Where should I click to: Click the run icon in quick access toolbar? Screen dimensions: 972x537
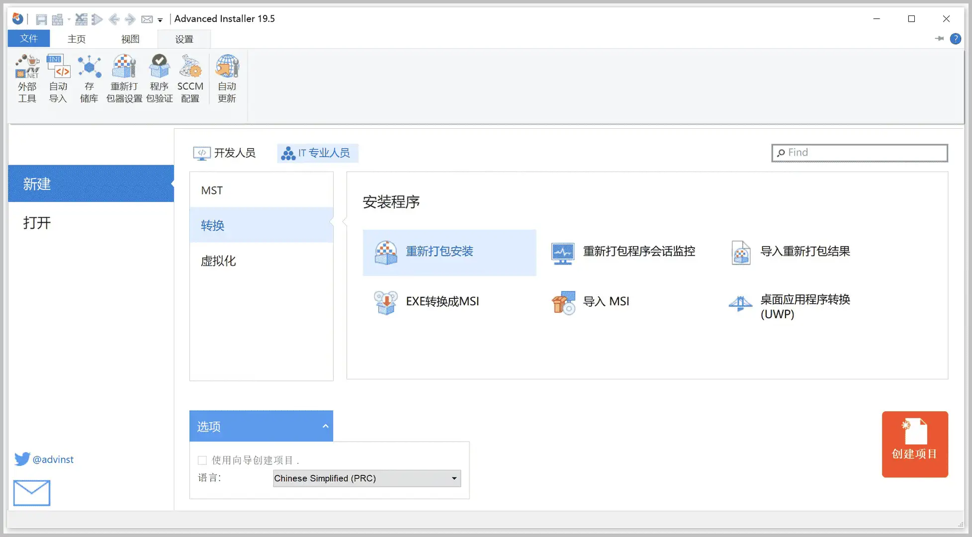coord(97,19)
